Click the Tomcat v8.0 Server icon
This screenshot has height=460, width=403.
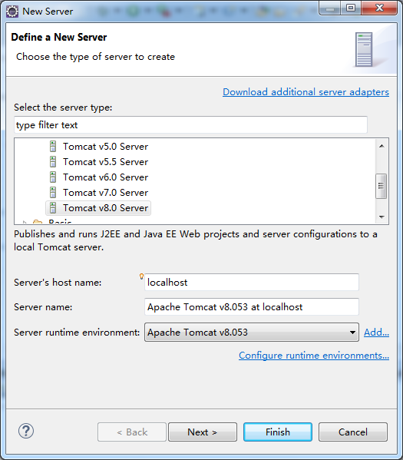(53, 207)
